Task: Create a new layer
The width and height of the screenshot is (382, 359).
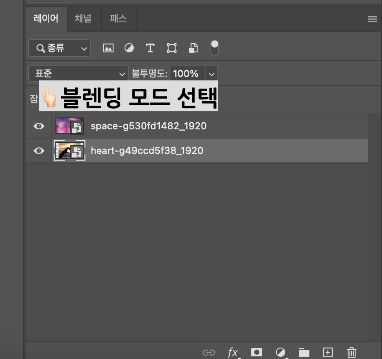Action: tap(327, 352)
